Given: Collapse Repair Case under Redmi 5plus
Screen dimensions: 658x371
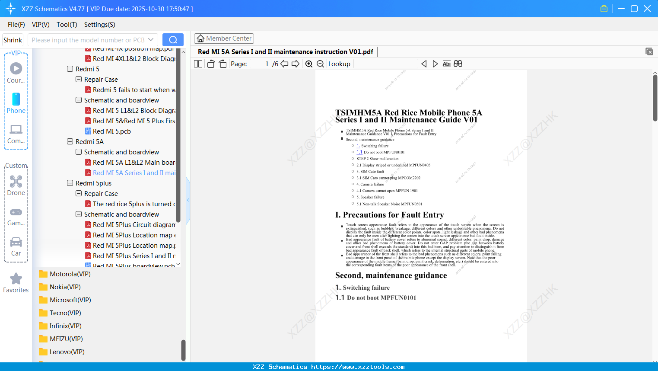Looking at the screenshot, I should click(79, 194).
